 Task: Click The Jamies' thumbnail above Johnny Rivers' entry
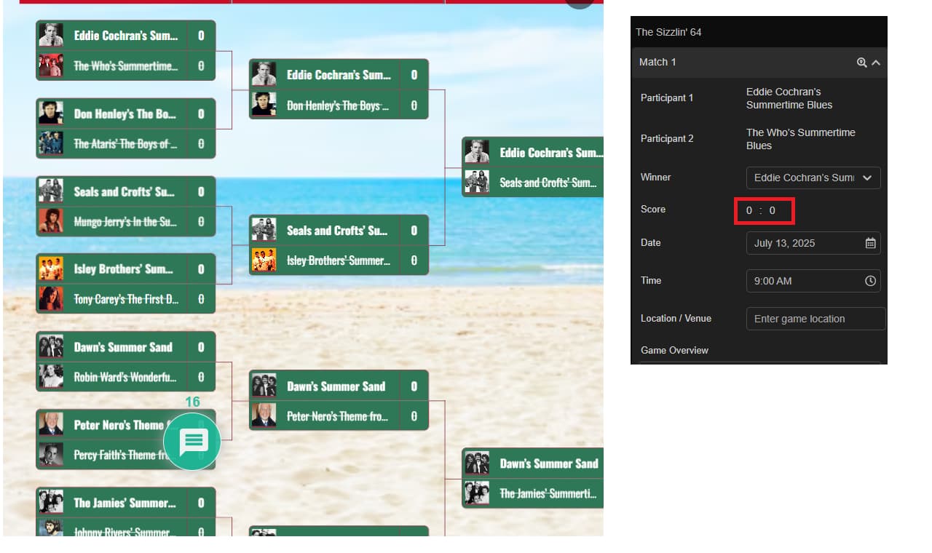[x=51, y=502]
